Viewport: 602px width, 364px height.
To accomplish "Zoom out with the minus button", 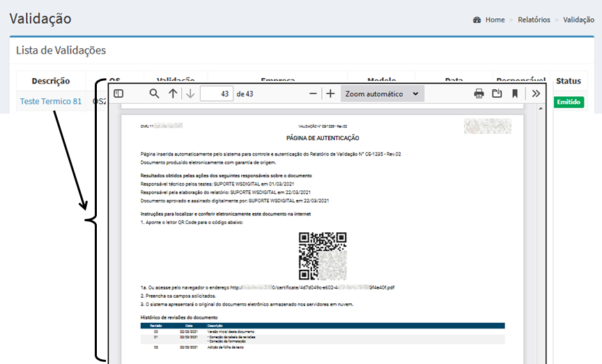I will [314, 93].
